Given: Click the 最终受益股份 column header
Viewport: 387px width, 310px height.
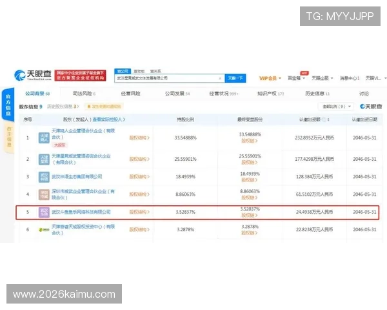Looking at the screenshot, I should [x=250, y=119].
